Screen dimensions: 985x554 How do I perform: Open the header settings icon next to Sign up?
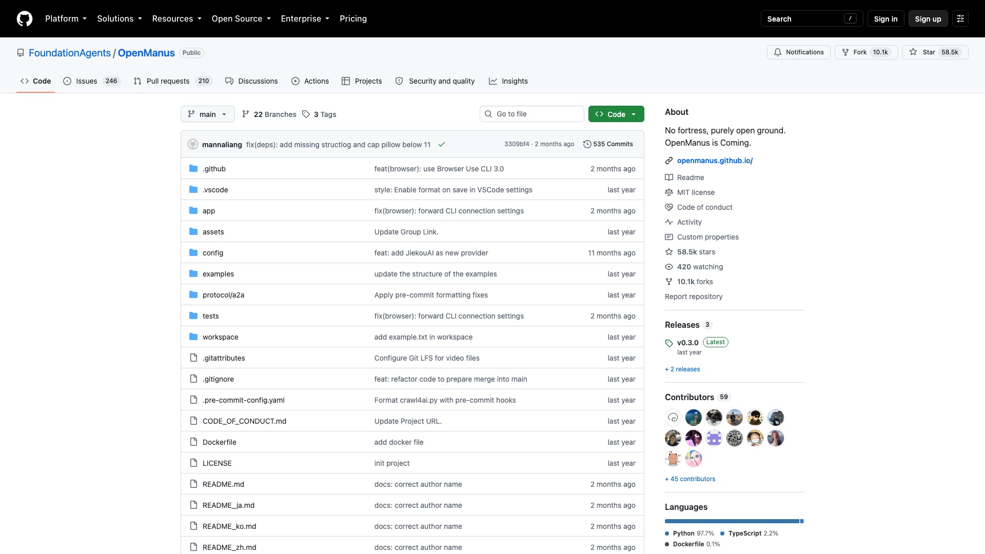pyautogui.click(x=960, y=18)
